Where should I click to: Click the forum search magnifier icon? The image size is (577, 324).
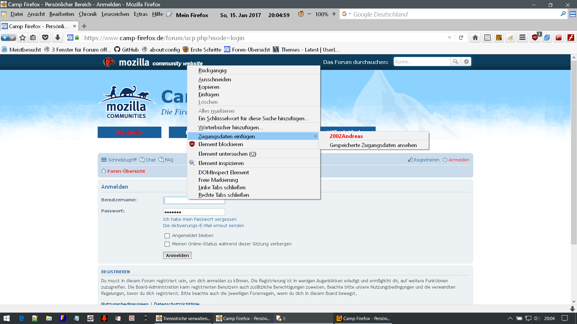point(456,61)
